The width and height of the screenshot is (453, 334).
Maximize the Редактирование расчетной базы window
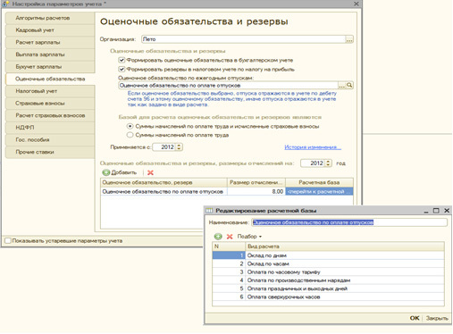(x=436, y=211)
